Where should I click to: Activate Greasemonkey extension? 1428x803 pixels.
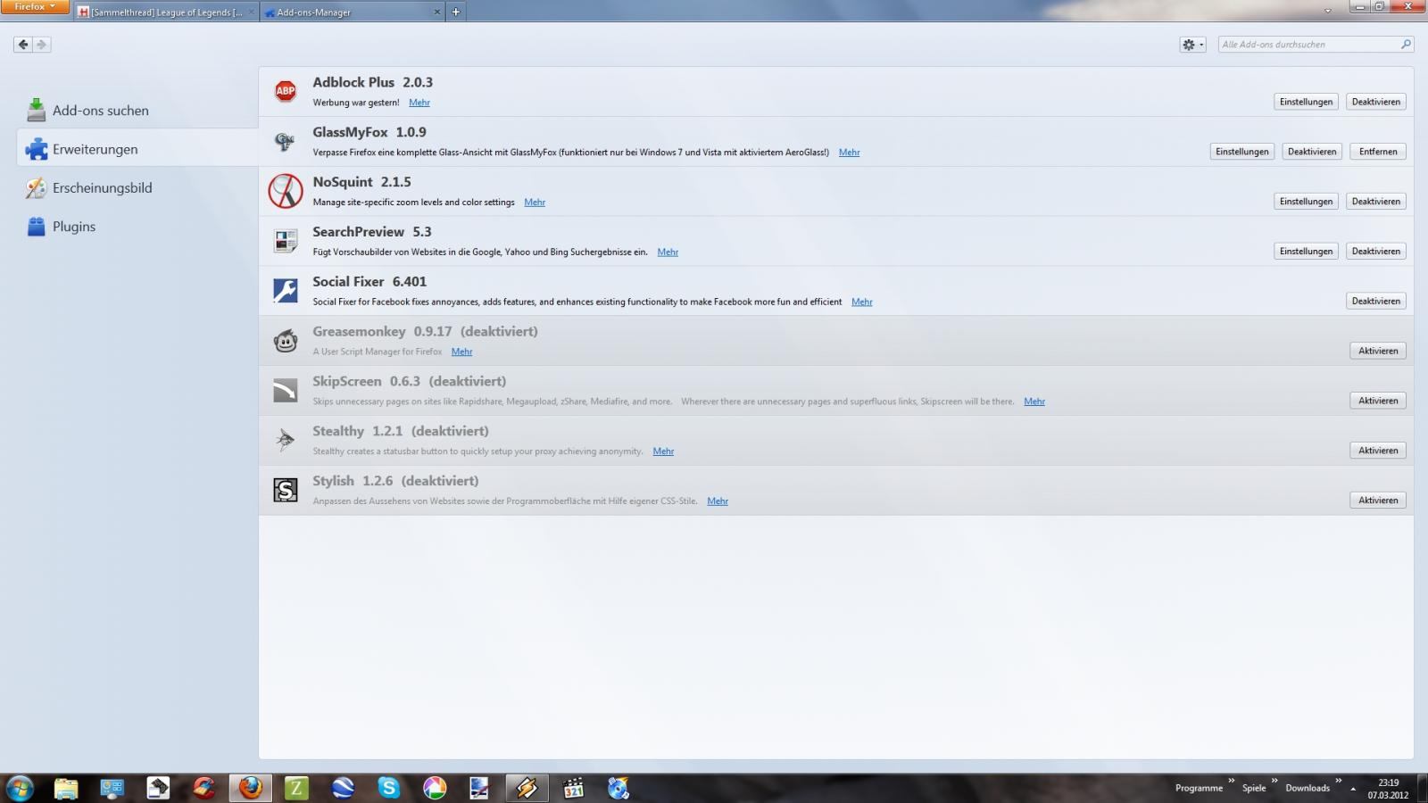pos(1378,351)
